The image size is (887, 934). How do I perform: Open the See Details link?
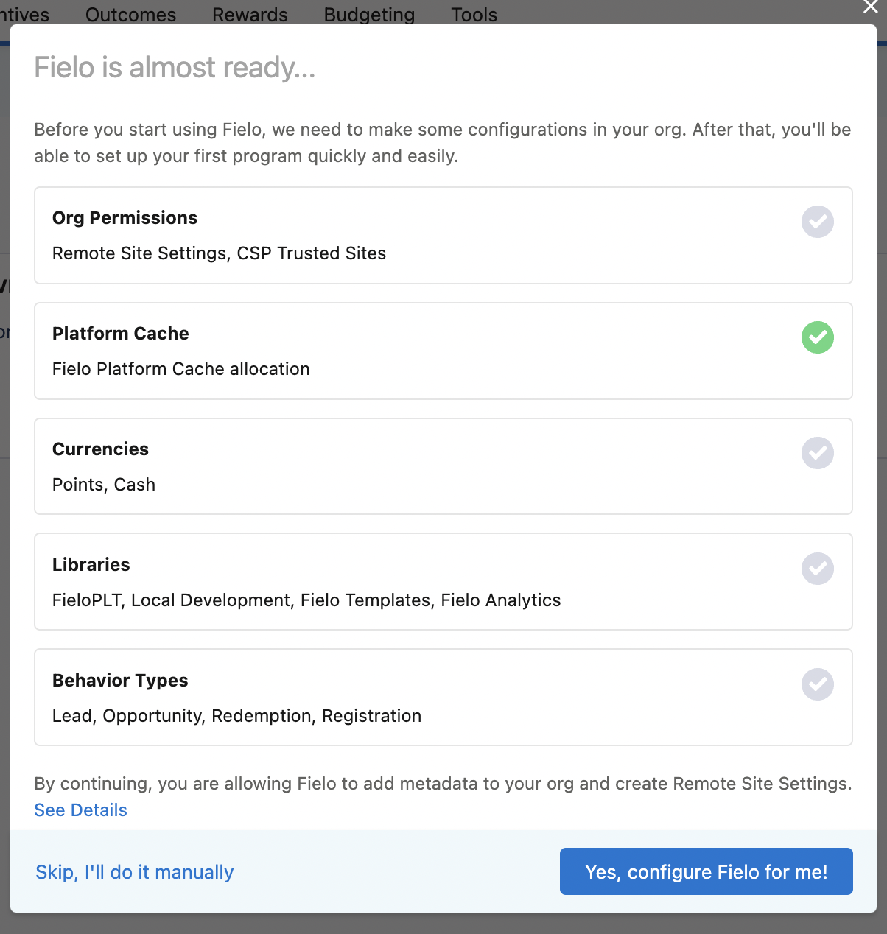point(81,810)
